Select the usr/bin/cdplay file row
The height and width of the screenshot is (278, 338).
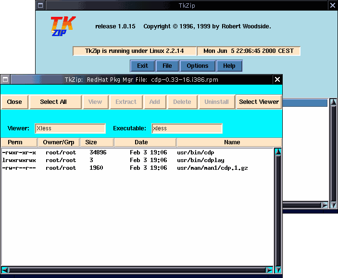coord(138,160)
